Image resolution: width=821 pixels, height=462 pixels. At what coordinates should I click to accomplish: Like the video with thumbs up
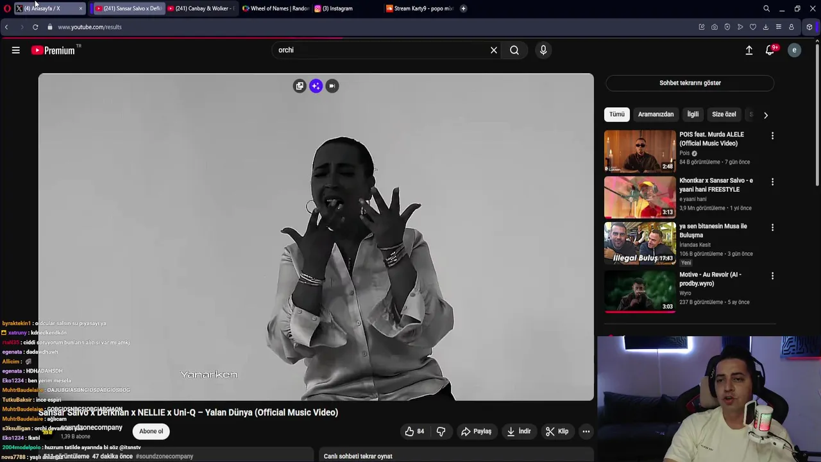pos(414,431)
